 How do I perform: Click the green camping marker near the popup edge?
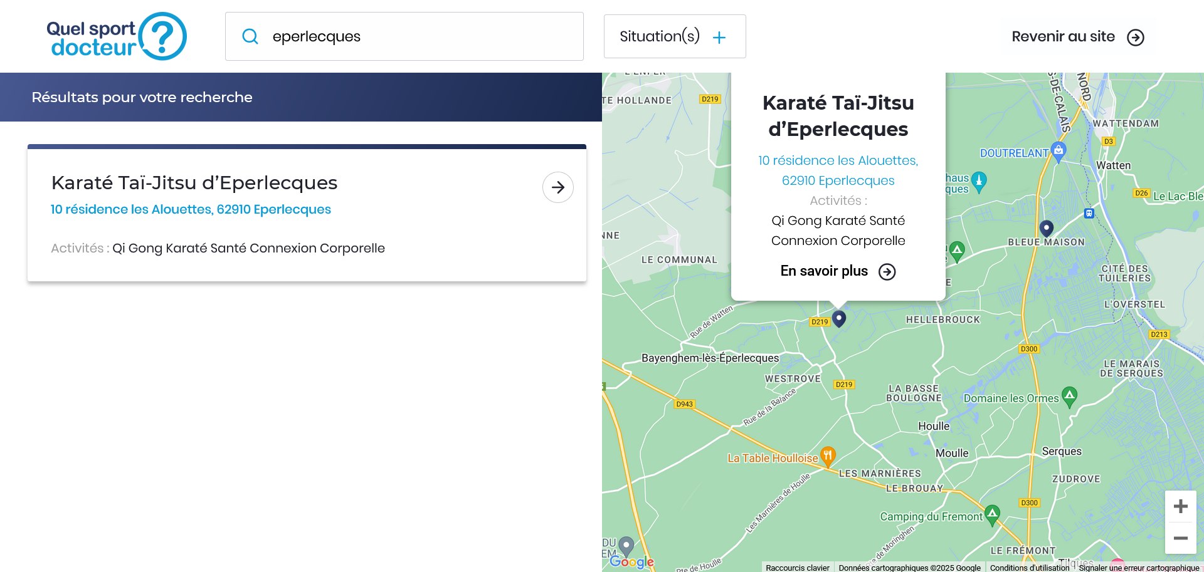coord(957,251)
